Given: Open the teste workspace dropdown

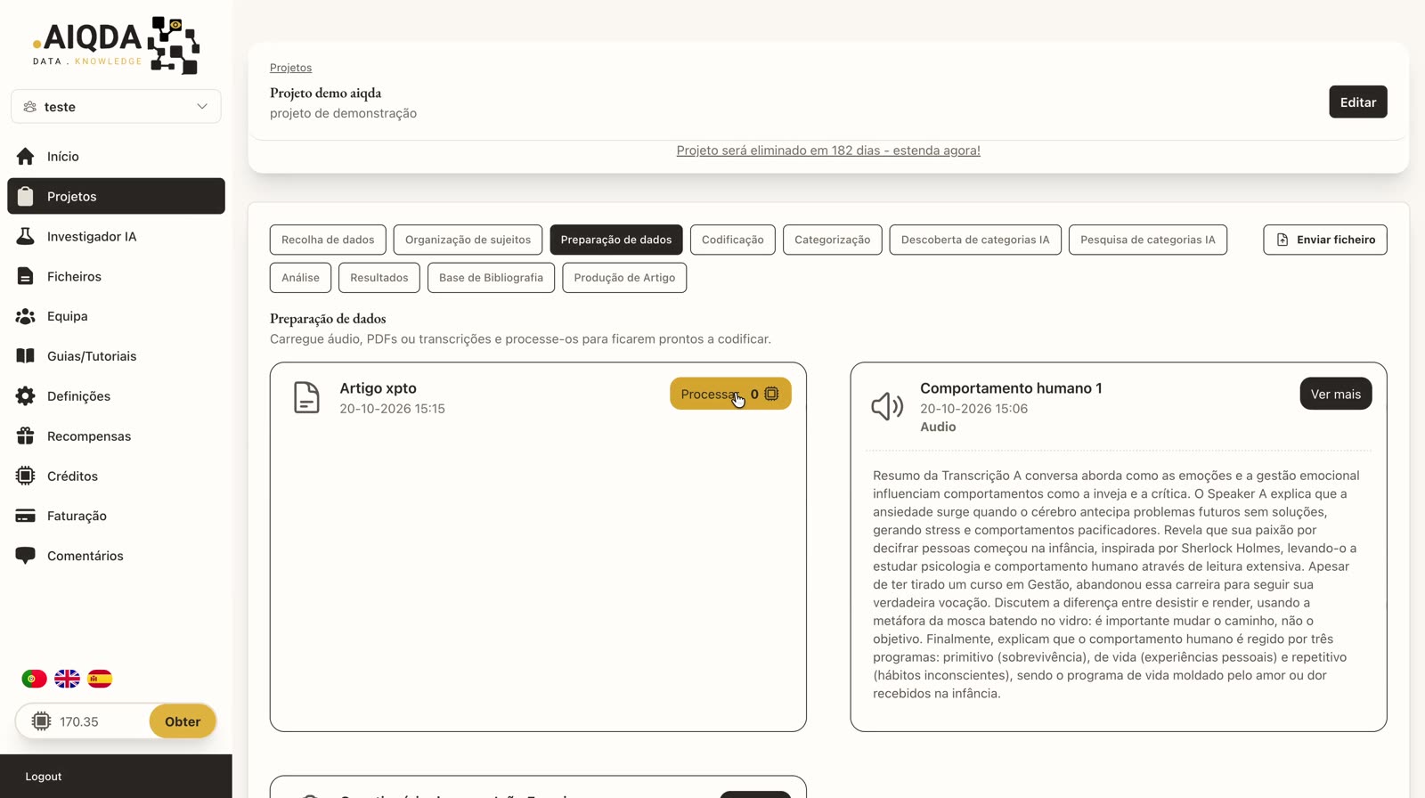Looking at the screenshot, I should click(x=116, y=107).
